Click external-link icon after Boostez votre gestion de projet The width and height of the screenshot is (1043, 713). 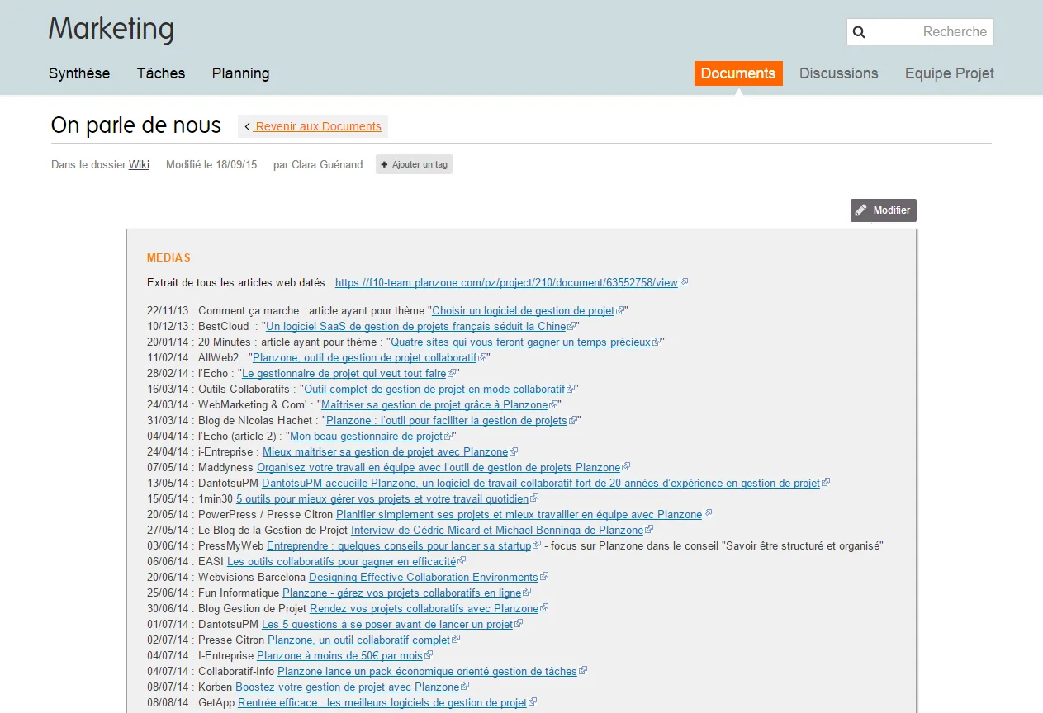pos(465,687)
